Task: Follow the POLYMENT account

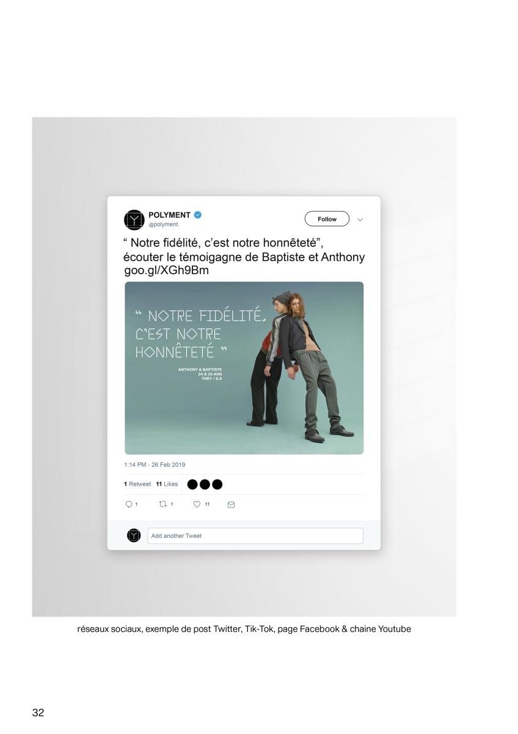Action: 327,219
